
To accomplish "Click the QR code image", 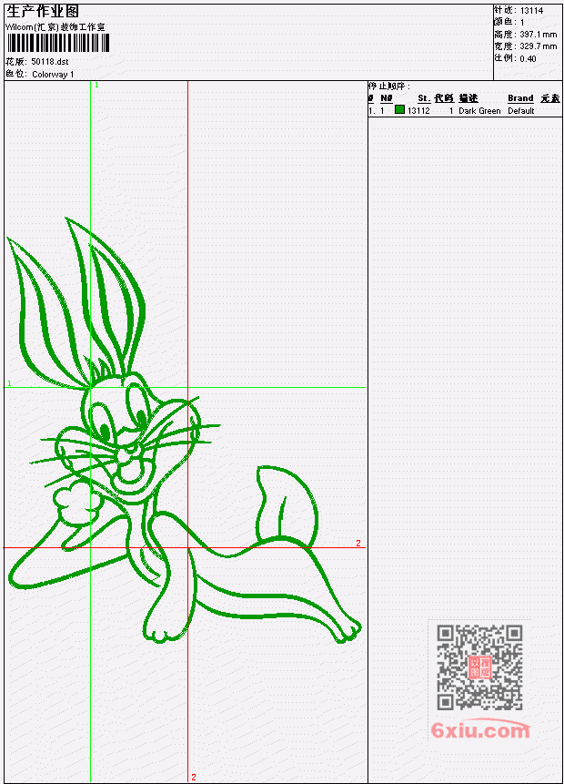I will pos(479,667).
